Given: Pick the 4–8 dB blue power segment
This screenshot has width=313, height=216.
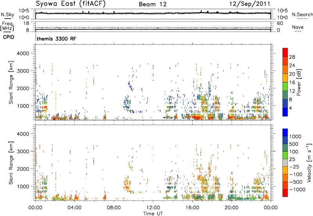Looking at the screenshot, I should (x=285, y=103).
